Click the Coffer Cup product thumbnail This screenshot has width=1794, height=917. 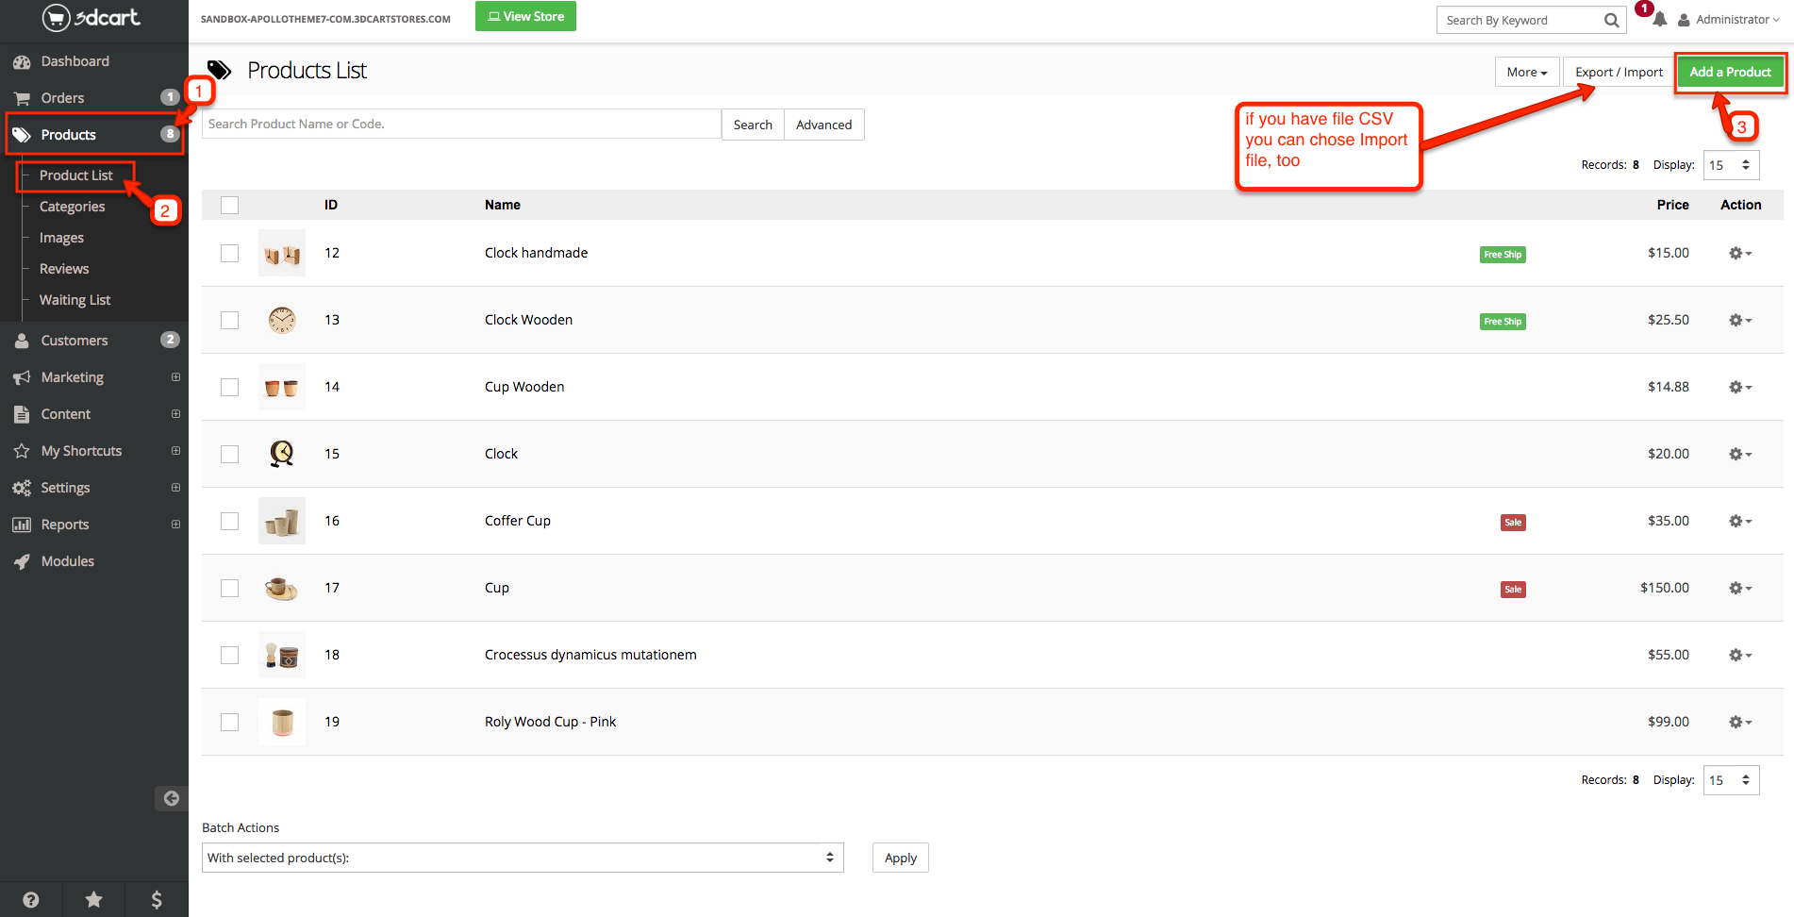(282, 521)
